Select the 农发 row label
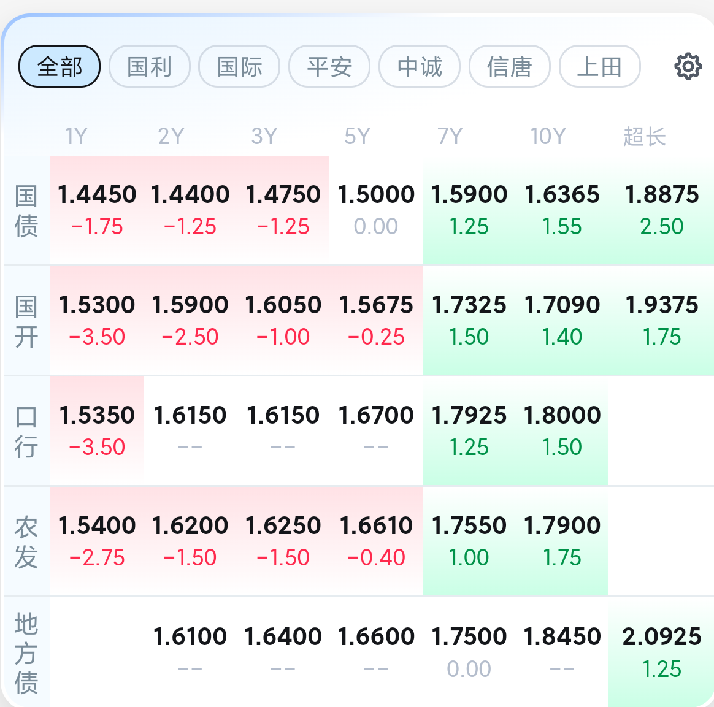The height and width of the screenshot is (707, 714). click(26, 541)
